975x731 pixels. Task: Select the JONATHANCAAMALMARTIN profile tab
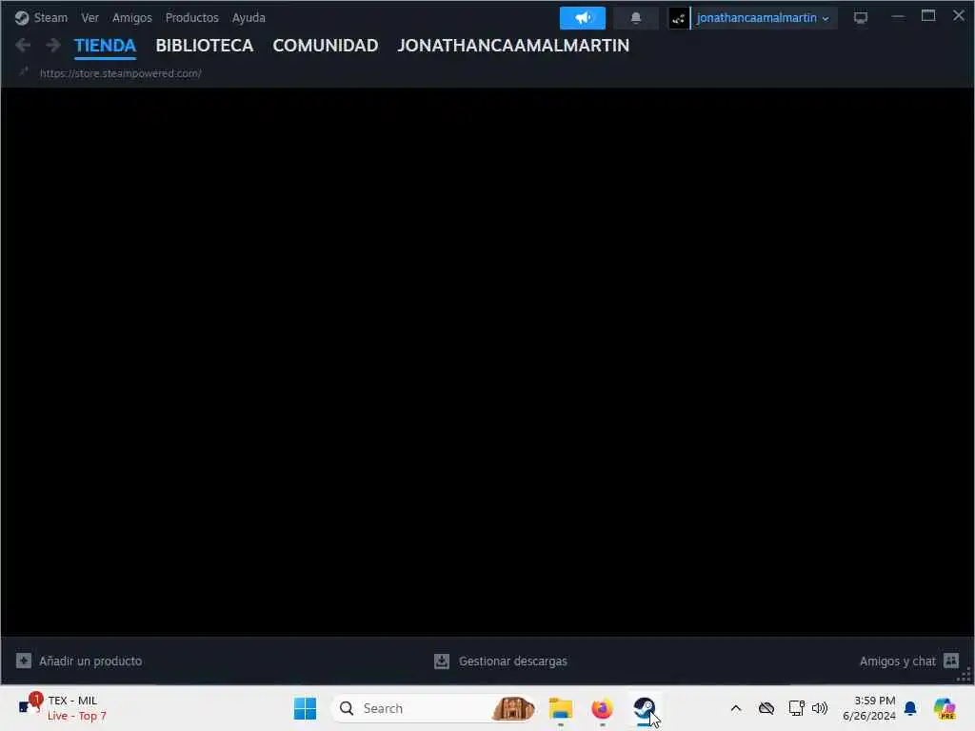pos(513,46)
